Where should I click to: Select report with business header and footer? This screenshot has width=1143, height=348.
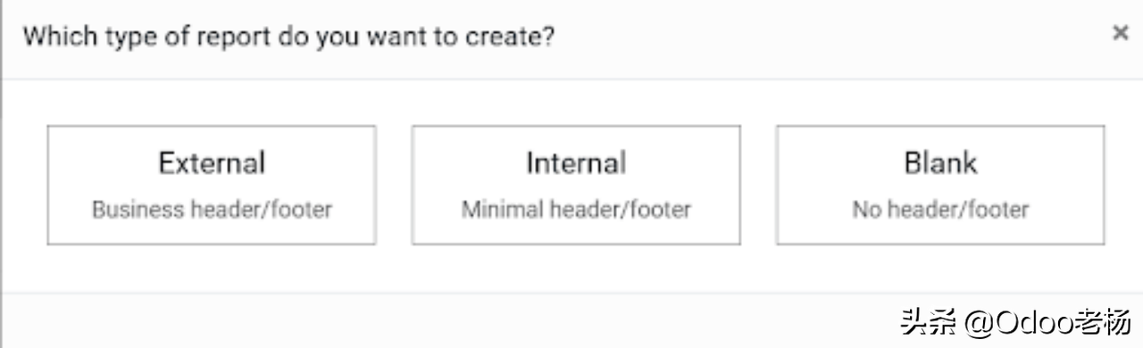tap(212, 185)
